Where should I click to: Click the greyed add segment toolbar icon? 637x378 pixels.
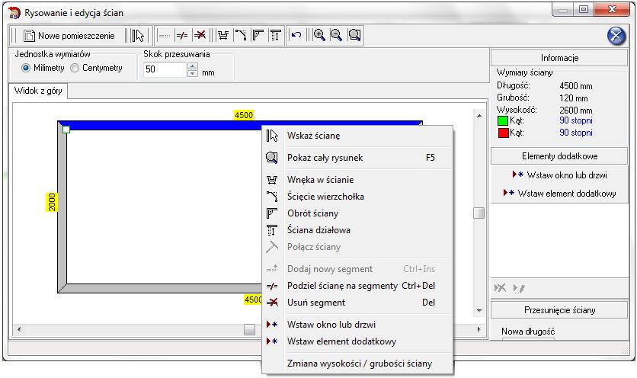tap(164, 36)
